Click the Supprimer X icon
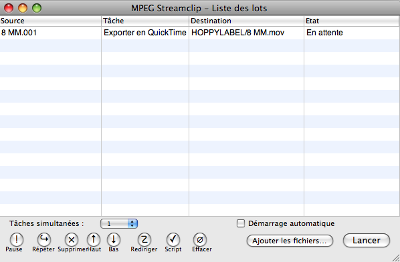The image size is (400, 262). [x=72, y=239]
